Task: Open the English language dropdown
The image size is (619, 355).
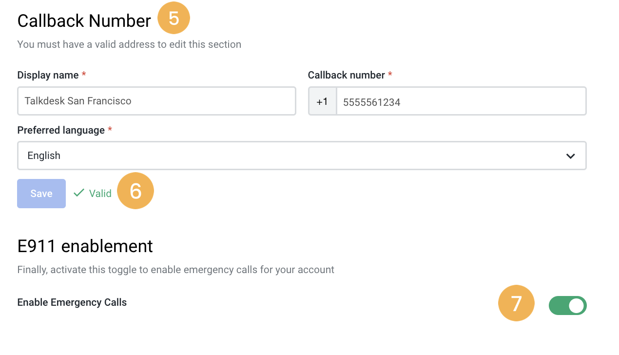Action: 302,156
